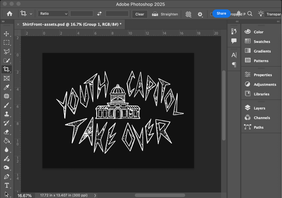Image resolution: width=282 pixels, height=198 pixels.
Task: Pick the Eyedropper tool
Action: point(6,87)
